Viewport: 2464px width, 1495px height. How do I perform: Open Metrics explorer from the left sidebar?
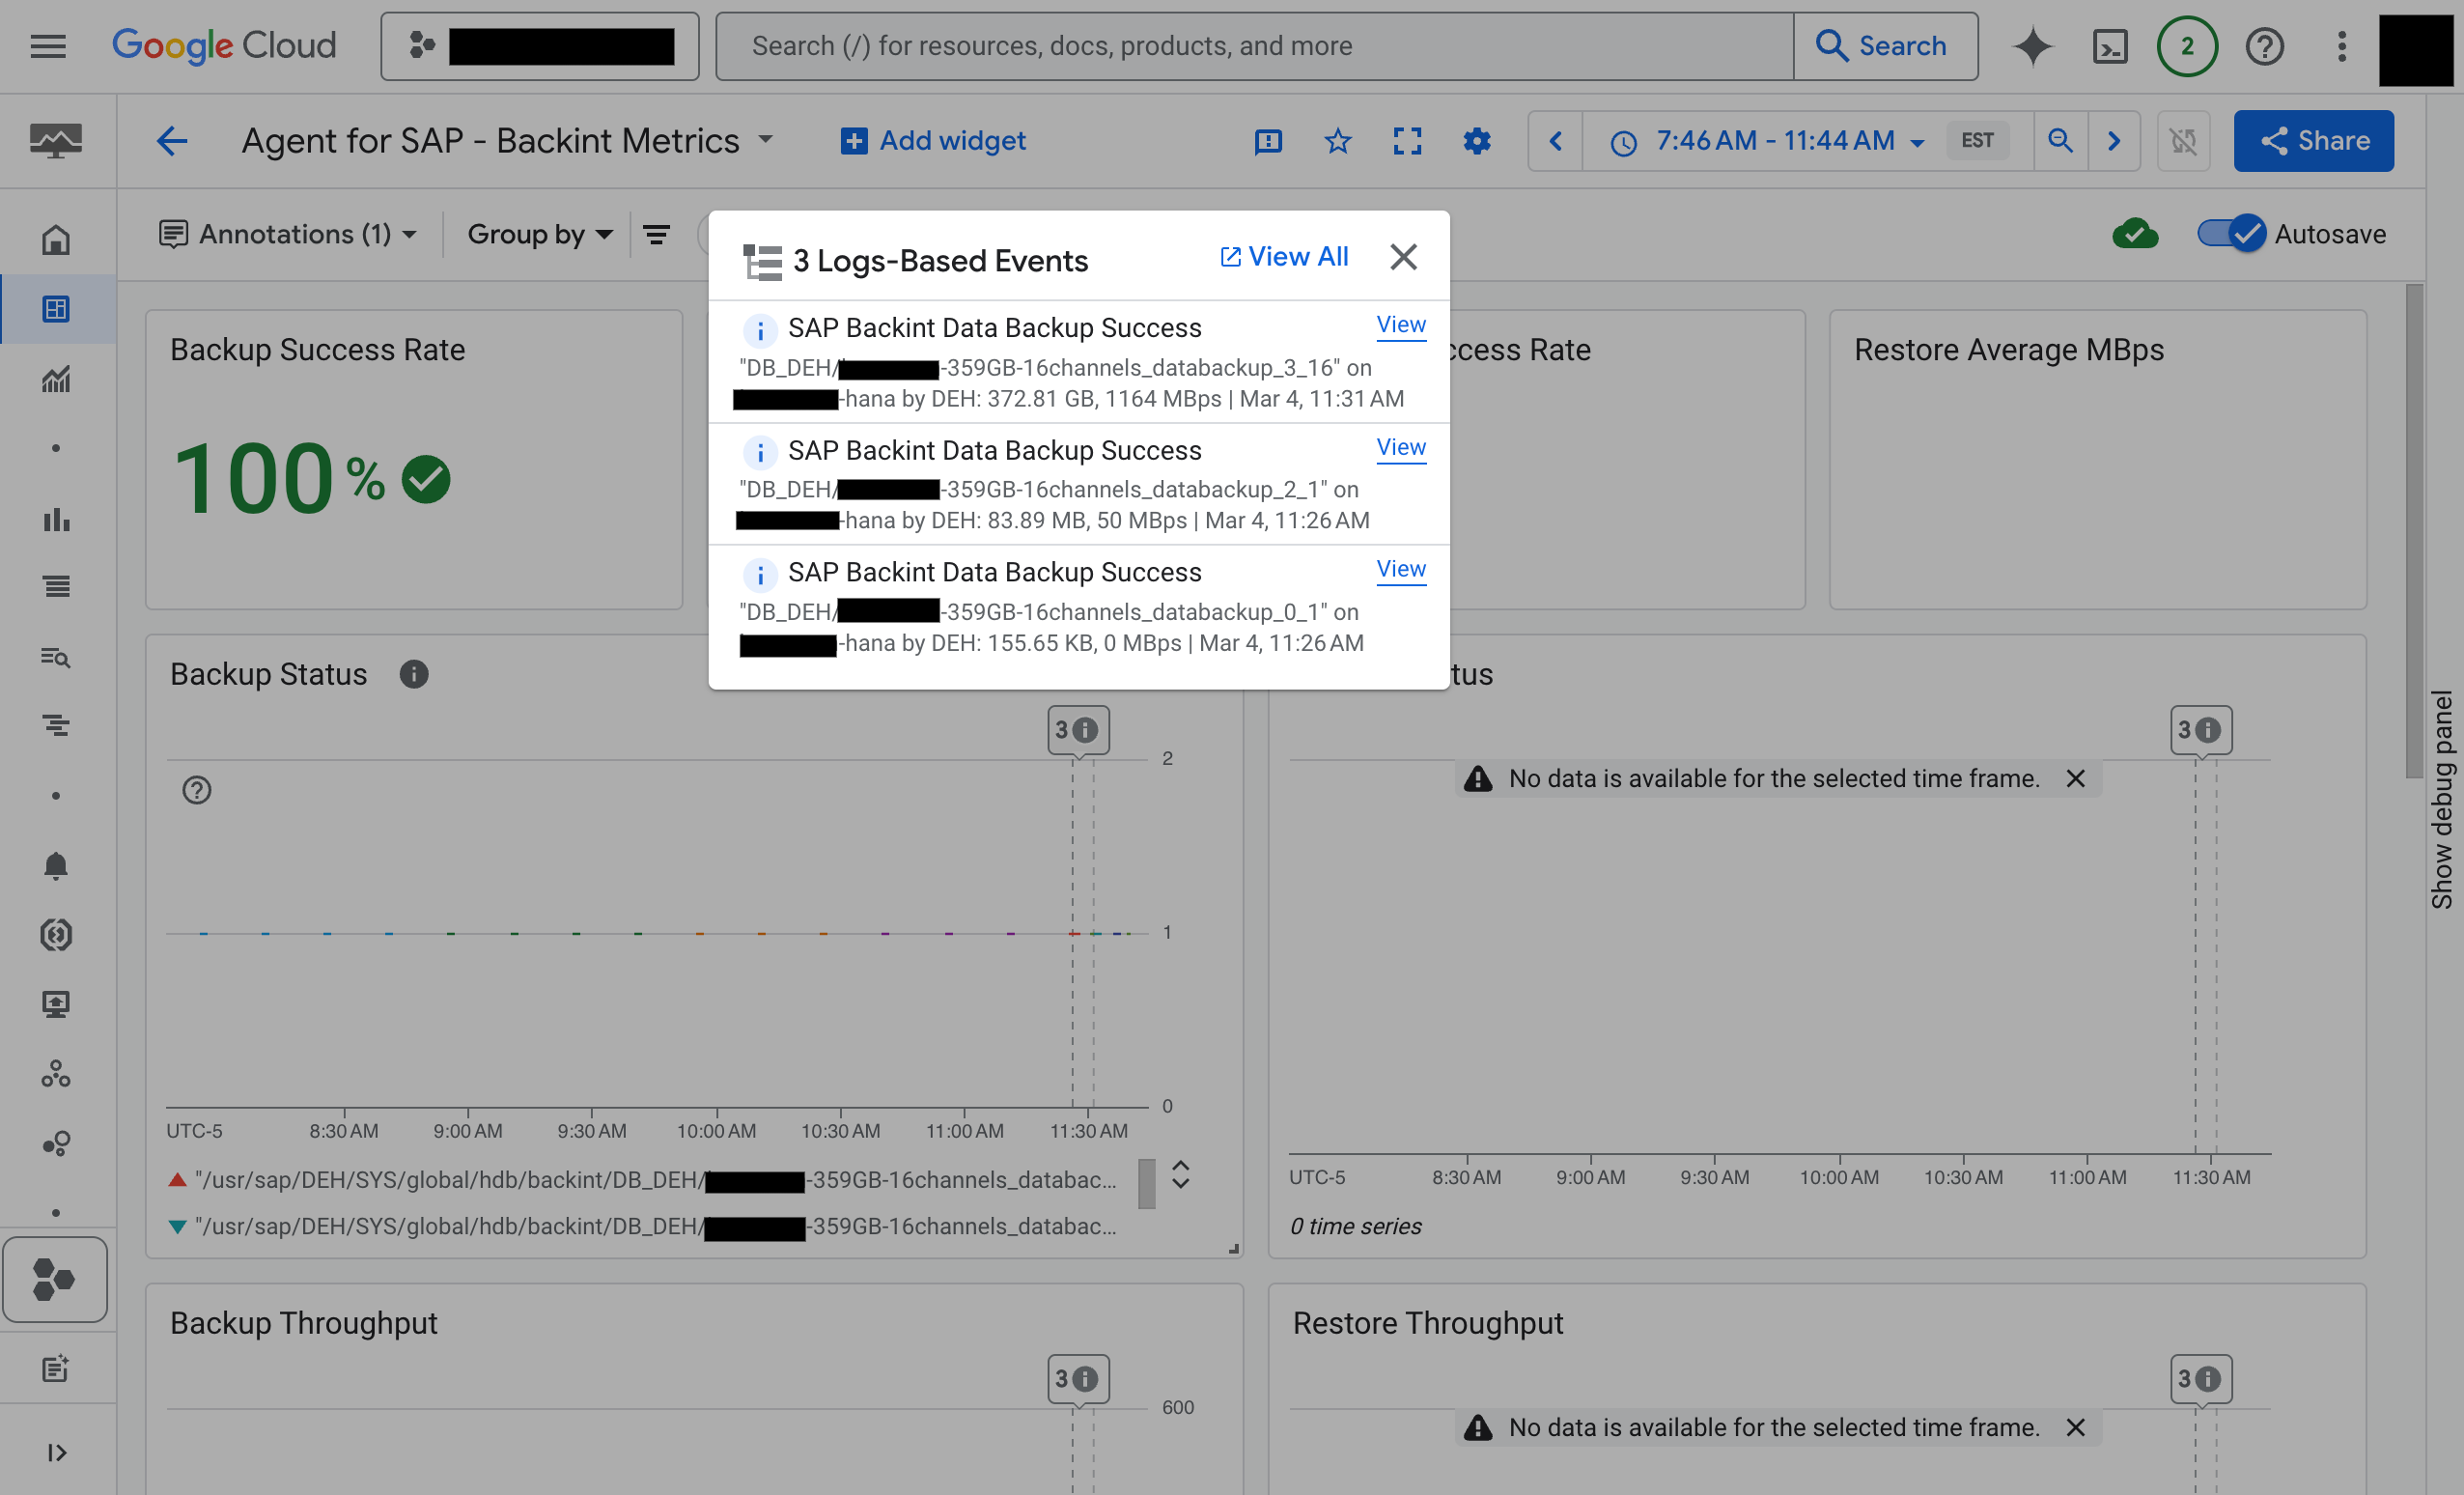[56, 380]
